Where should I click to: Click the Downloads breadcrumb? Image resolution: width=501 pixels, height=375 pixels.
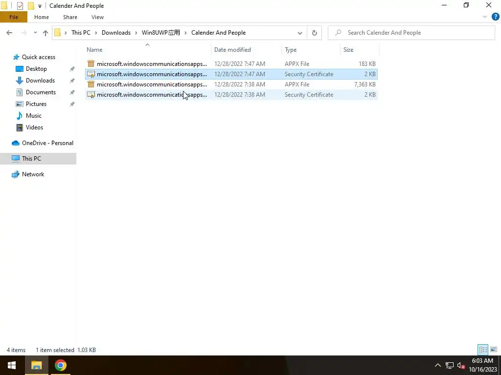(116, 33)
